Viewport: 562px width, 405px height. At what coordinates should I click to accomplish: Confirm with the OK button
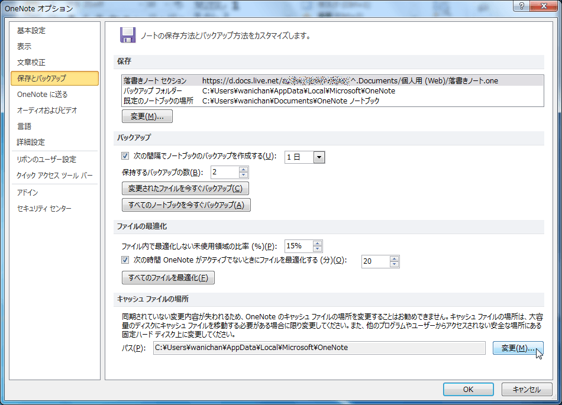[x=468, y=389]
